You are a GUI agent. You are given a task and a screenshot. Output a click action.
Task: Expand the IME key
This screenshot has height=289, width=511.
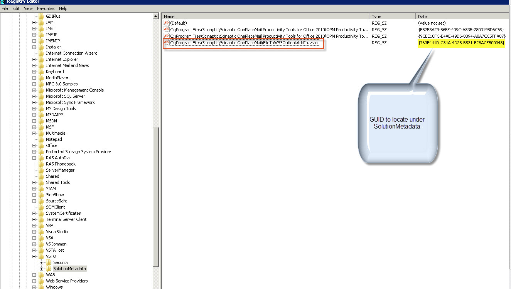(x=34, y=28)
